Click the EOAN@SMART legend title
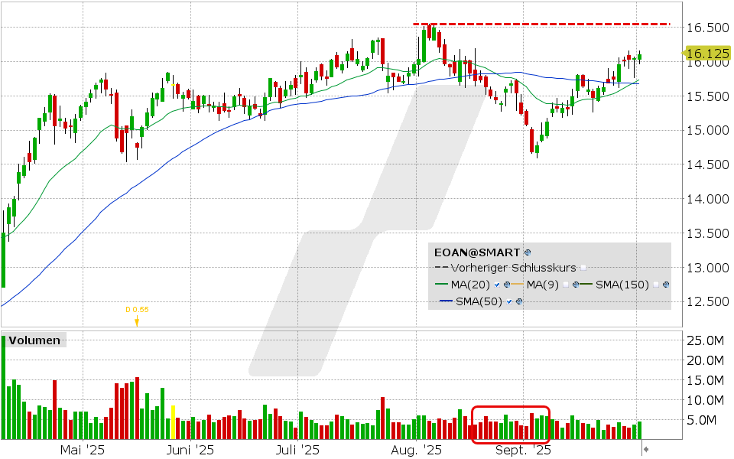The image size is (734, 459). pos(477,252)
